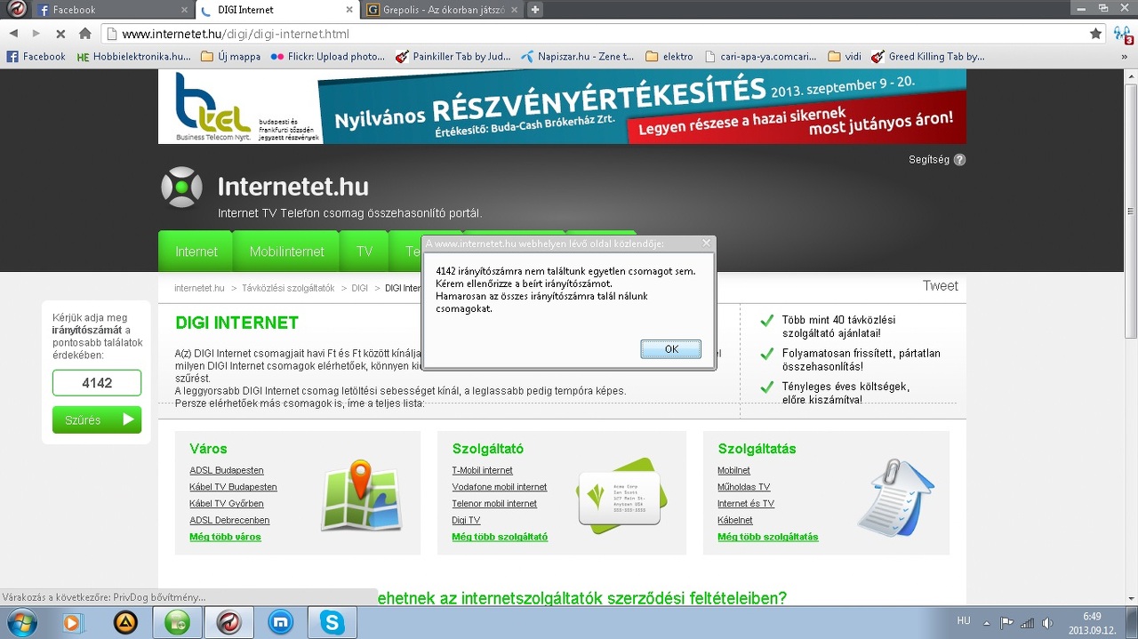1138x639 pixels.
Task: Click the green Szűrés filter button
Action: coord(97,419)
